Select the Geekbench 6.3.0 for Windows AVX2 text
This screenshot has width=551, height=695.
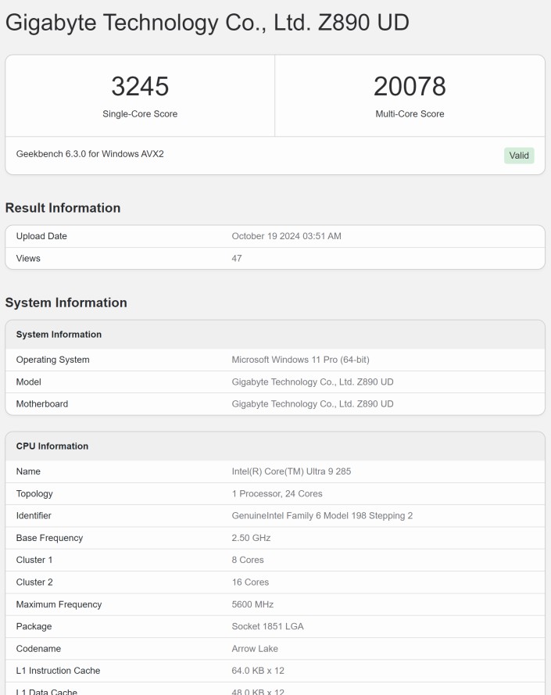[90, 154]
